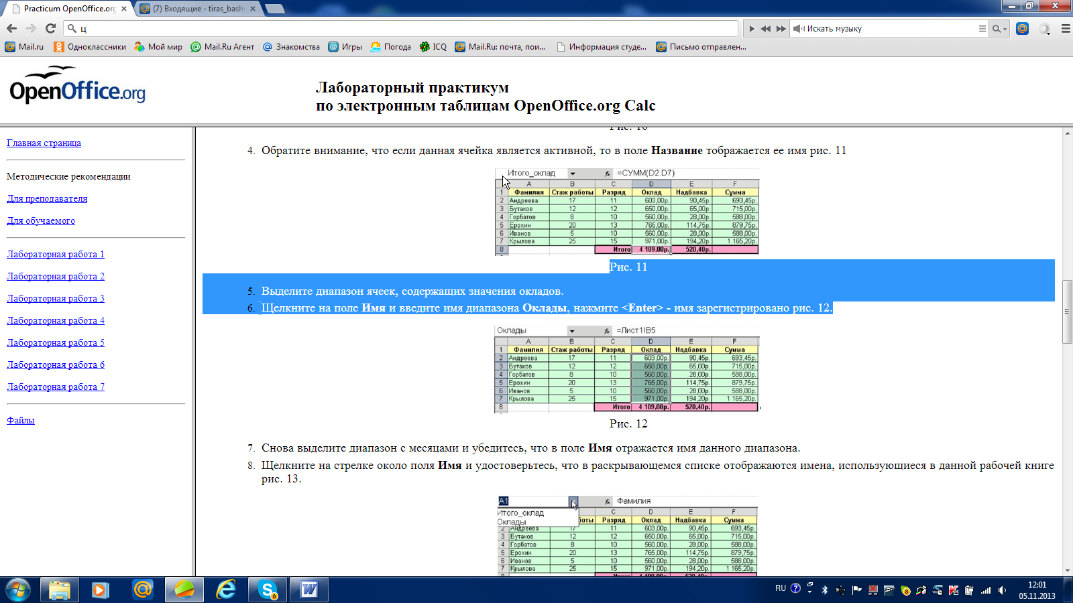Reload the current page
The image size is (1073, 603).
(50, 28)
